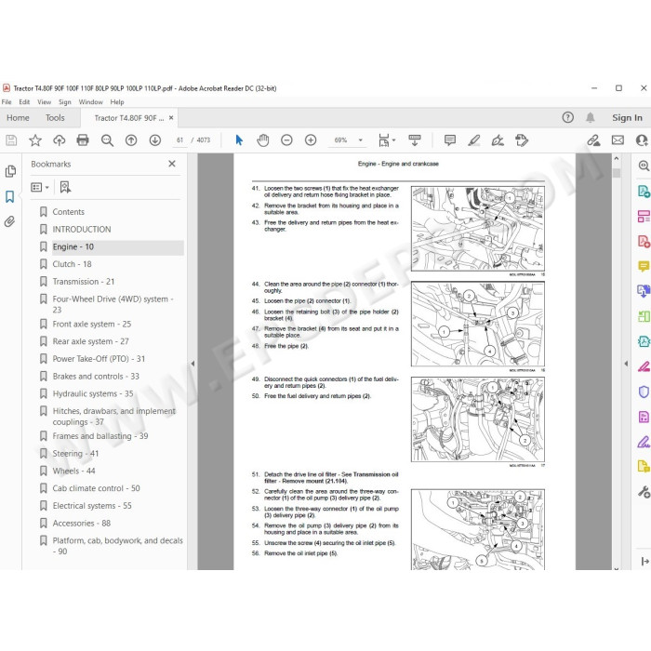
Task: Zoom in with plus icon
Action: pyautogui.click(x=311, y=140)
